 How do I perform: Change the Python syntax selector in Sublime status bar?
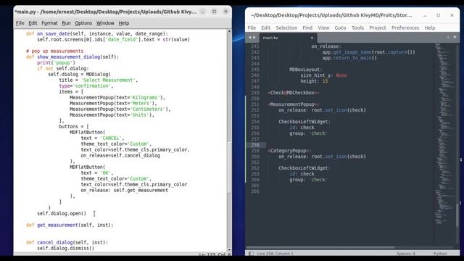440,254
